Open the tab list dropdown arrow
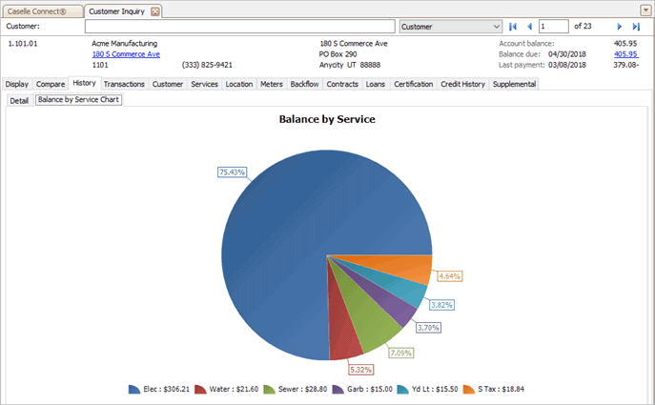This screenshot has height=405, width=655. tap(645, 10)
